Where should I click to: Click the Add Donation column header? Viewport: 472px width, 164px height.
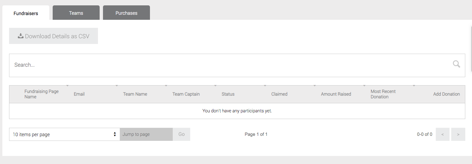[446, 94]
